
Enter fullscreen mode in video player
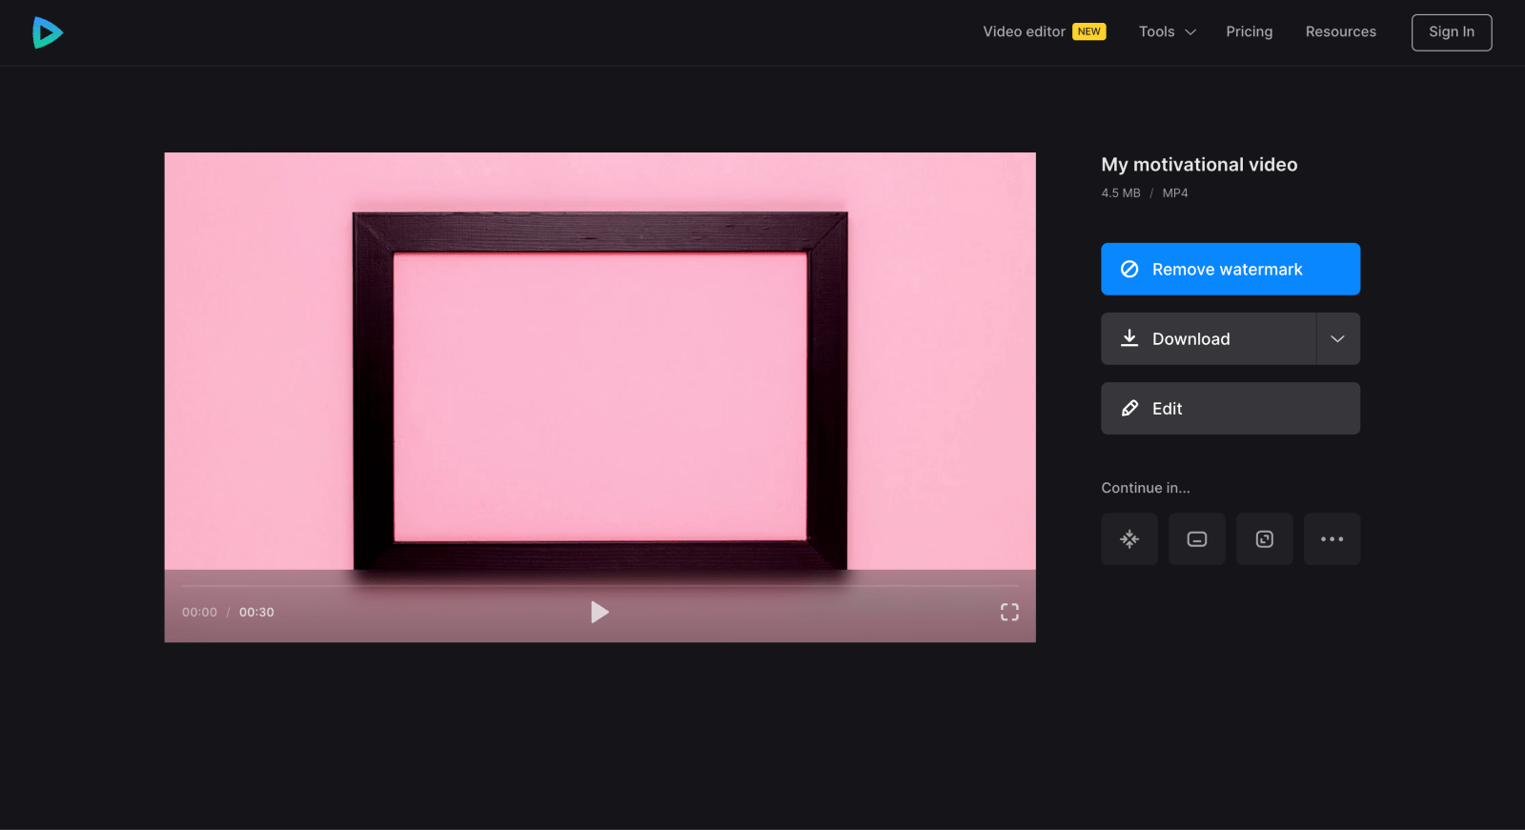[1009, 612]
